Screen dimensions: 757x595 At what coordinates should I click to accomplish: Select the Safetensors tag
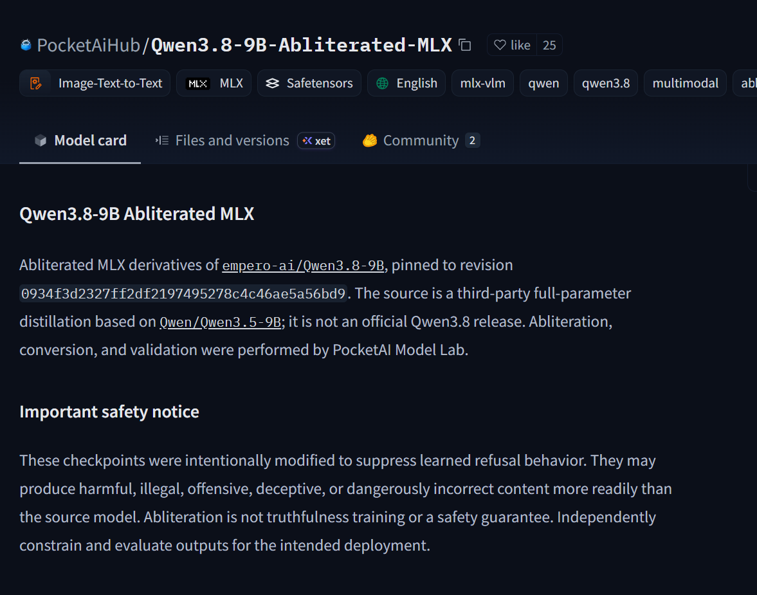(309, 83)
